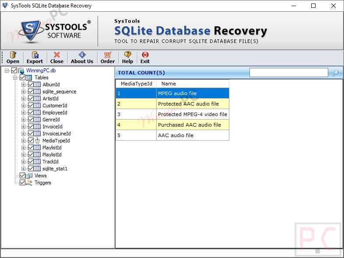Toggle the CustomerId table checkbox
Image resolution: width=344 pixels, height=258 pixels.
click(31, 106)
